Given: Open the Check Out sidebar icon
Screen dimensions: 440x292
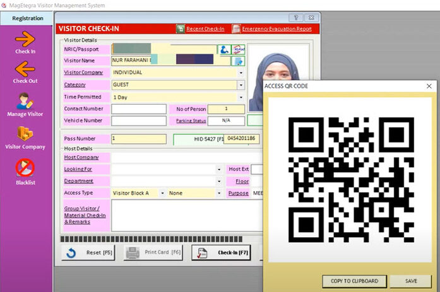Looking at the screenshot, I should coord(25,69).
